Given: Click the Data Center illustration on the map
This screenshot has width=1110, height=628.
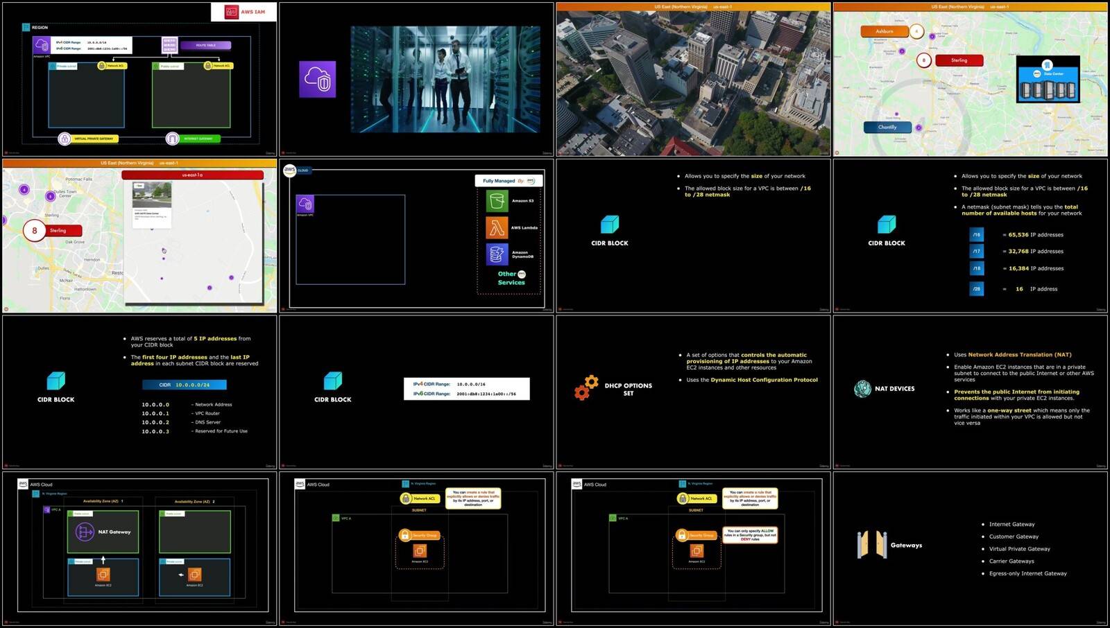Looking at the screenshot, I should (x=1048, y=80).
